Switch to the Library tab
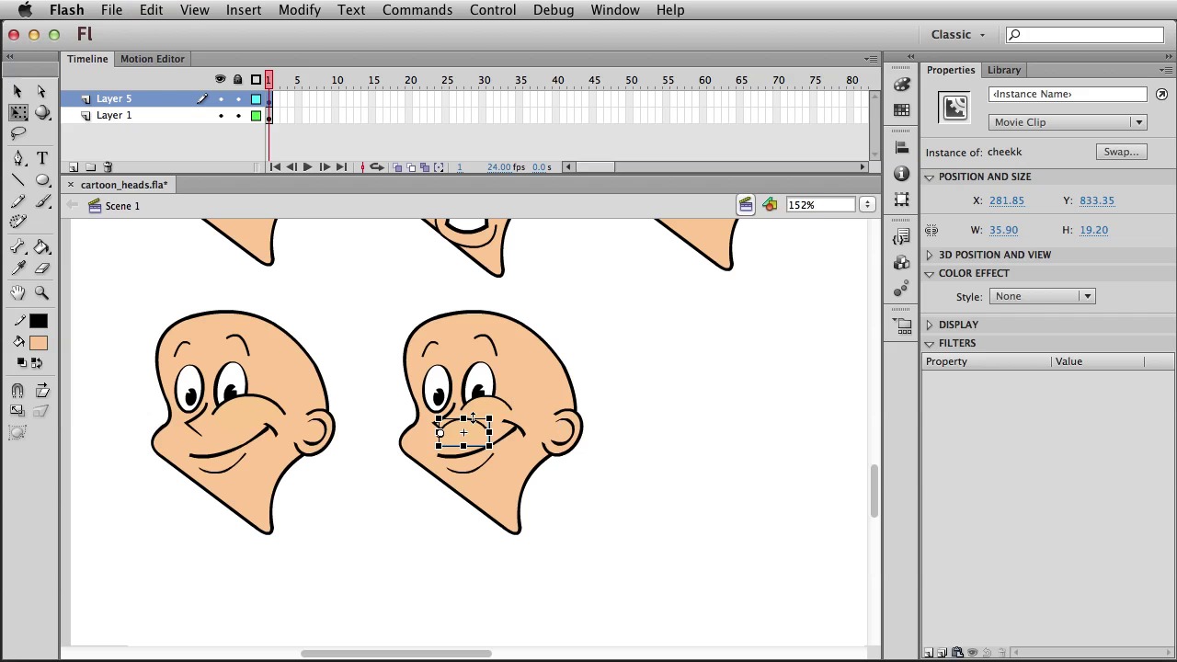 coord(1003,70)
